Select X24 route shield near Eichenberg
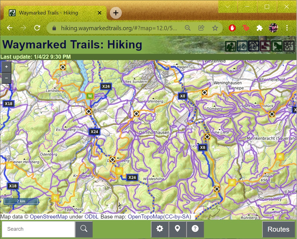This screenshot has height=239, width=297. click(x=94, y=132)
